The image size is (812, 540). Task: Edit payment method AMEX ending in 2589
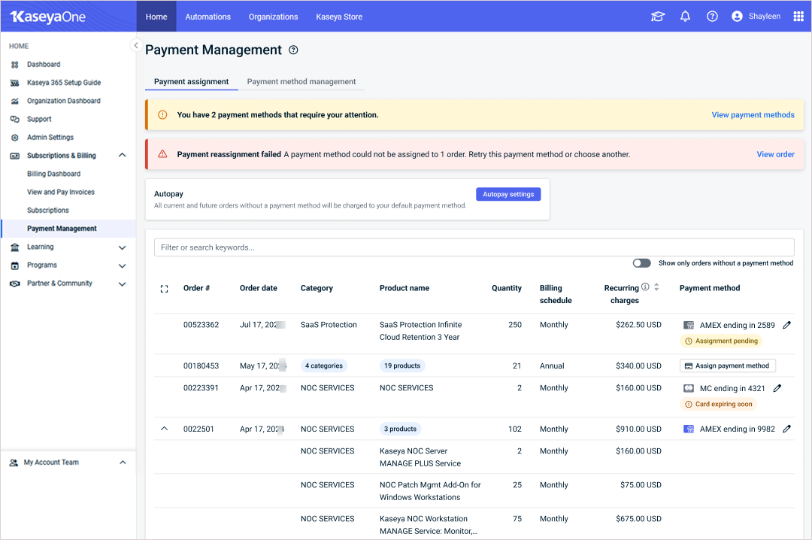[786, 325]
